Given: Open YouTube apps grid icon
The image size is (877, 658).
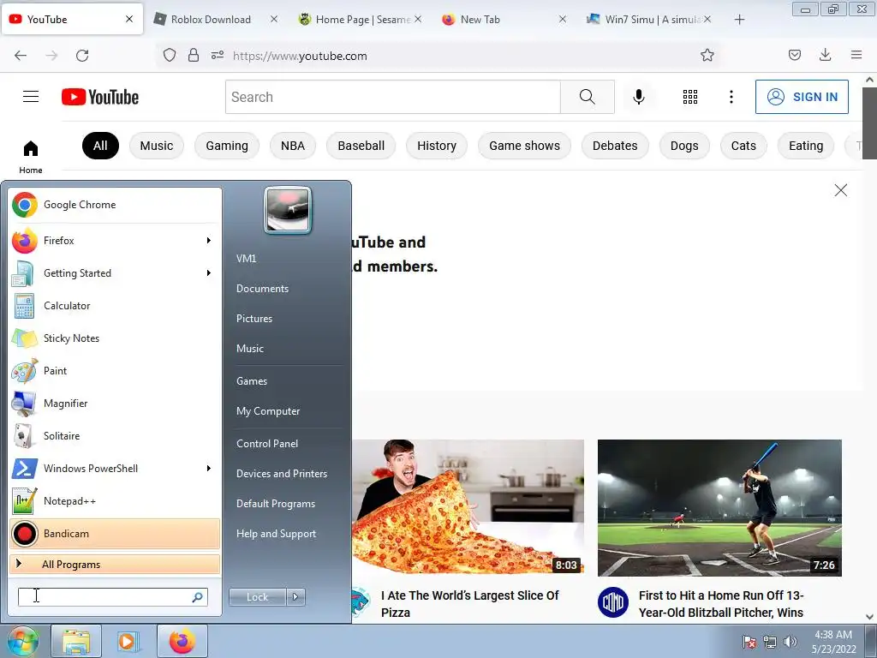Looking at the screenshot, I should pyautogui.click(x=690, y=97).
